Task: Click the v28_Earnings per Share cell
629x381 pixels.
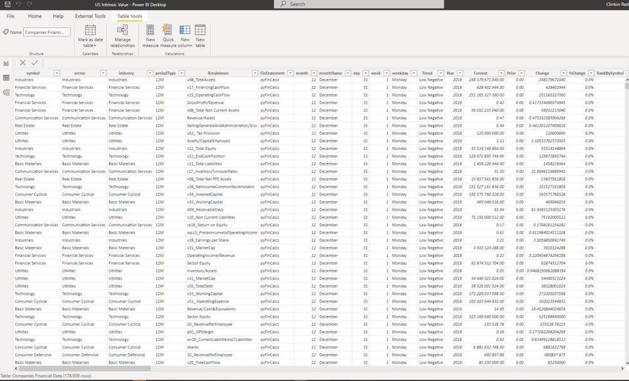Action: [222, 240]
